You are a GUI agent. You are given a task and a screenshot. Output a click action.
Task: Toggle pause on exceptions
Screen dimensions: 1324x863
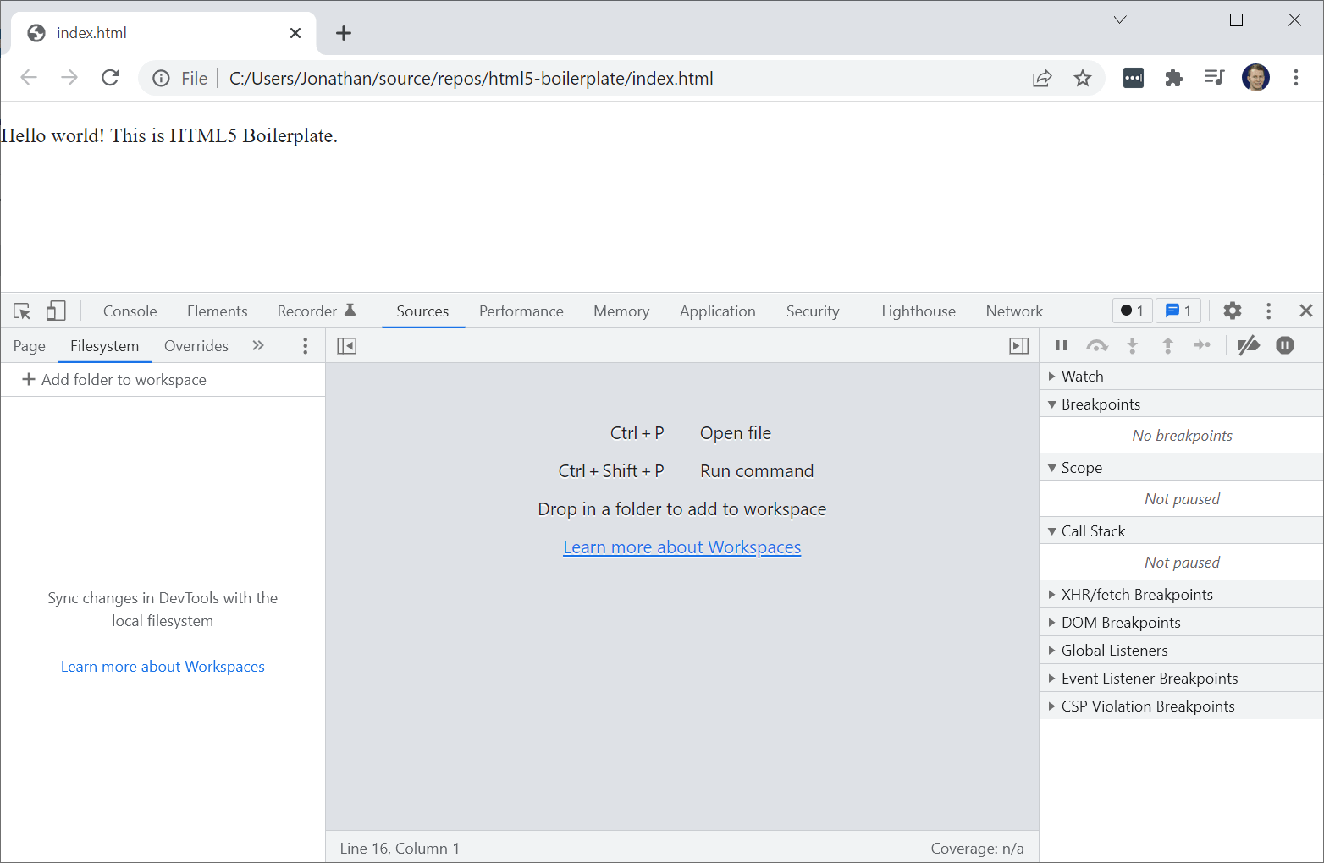coord(1284,345)
